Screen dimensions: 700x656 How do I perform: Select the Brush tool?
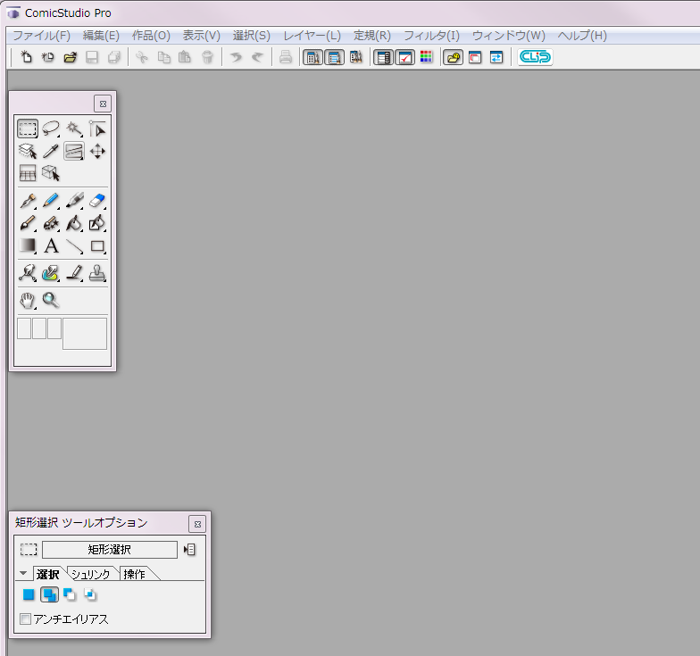[27, 223]
